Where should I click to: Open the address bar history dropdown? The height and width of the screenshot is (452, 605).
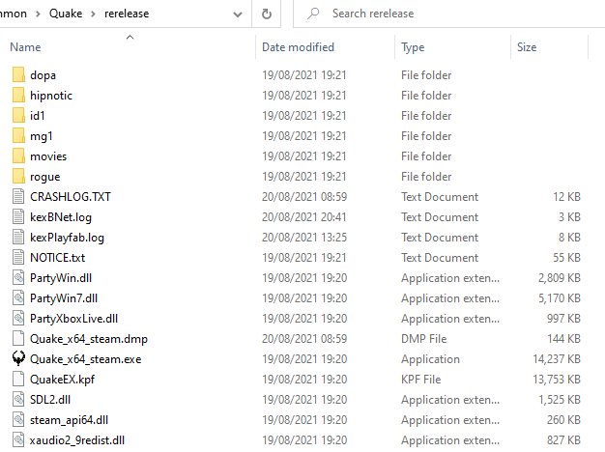238,14
